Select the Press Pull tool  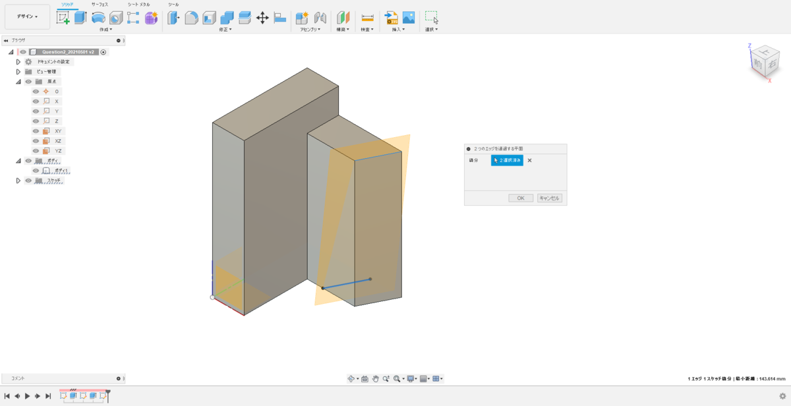(173, 18)
